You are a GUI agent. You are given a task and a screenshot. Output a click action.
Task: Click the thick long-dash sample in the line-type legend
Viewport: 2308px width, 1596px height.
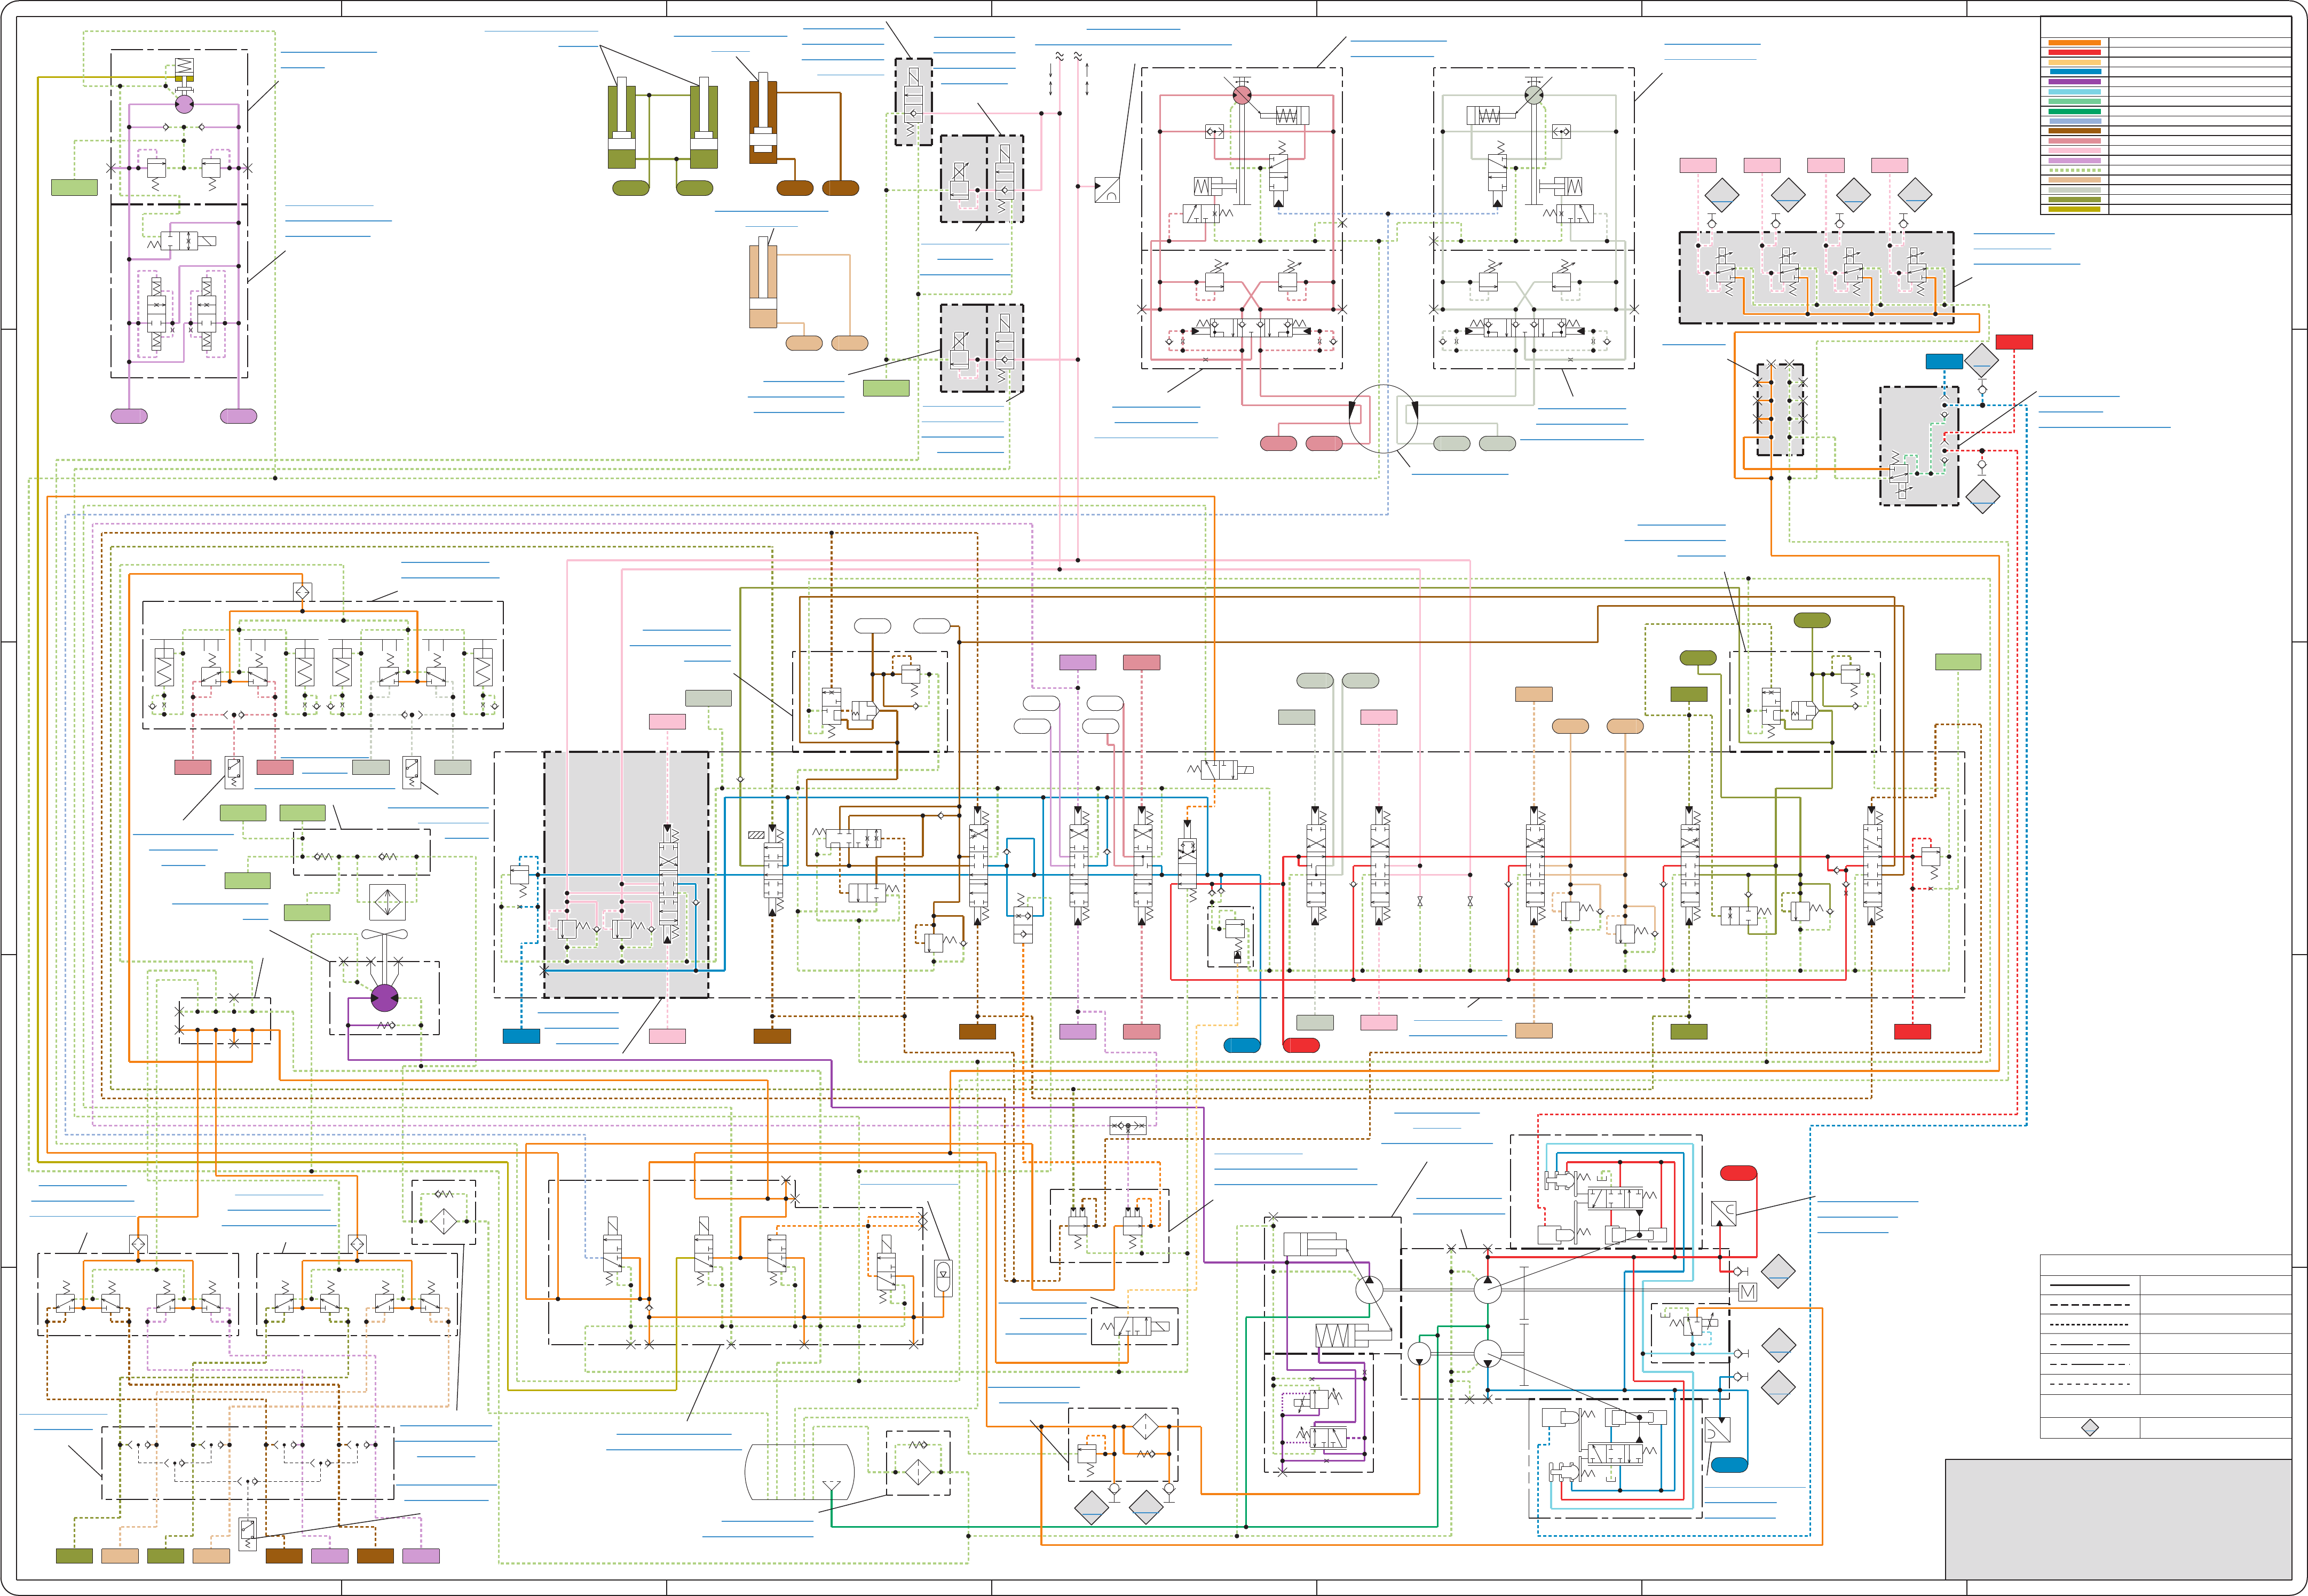coord(2090,1305)
